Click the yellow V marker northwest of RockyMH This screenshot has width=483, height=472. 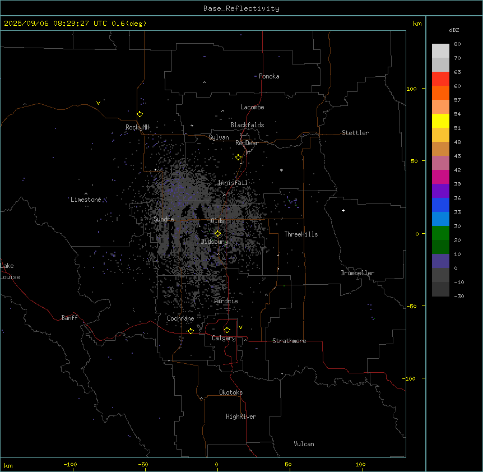[98, 103]
